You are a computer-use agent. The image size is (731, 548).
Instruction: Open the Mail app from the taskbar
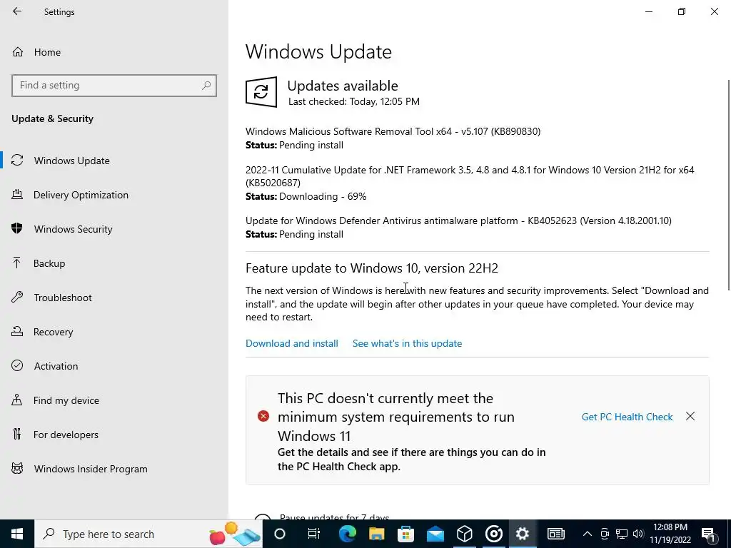click(435, 534)
